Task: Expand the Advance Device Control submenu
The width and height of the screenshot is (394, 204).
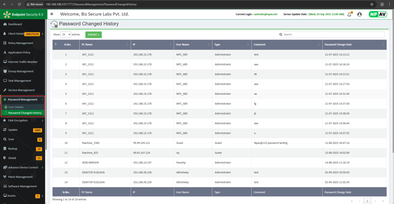Action: pos(23,168)
